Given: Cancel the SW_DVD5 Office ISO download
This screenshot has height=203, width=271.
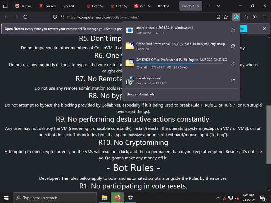Looking at the screenshot, I should tap(233, 63).
